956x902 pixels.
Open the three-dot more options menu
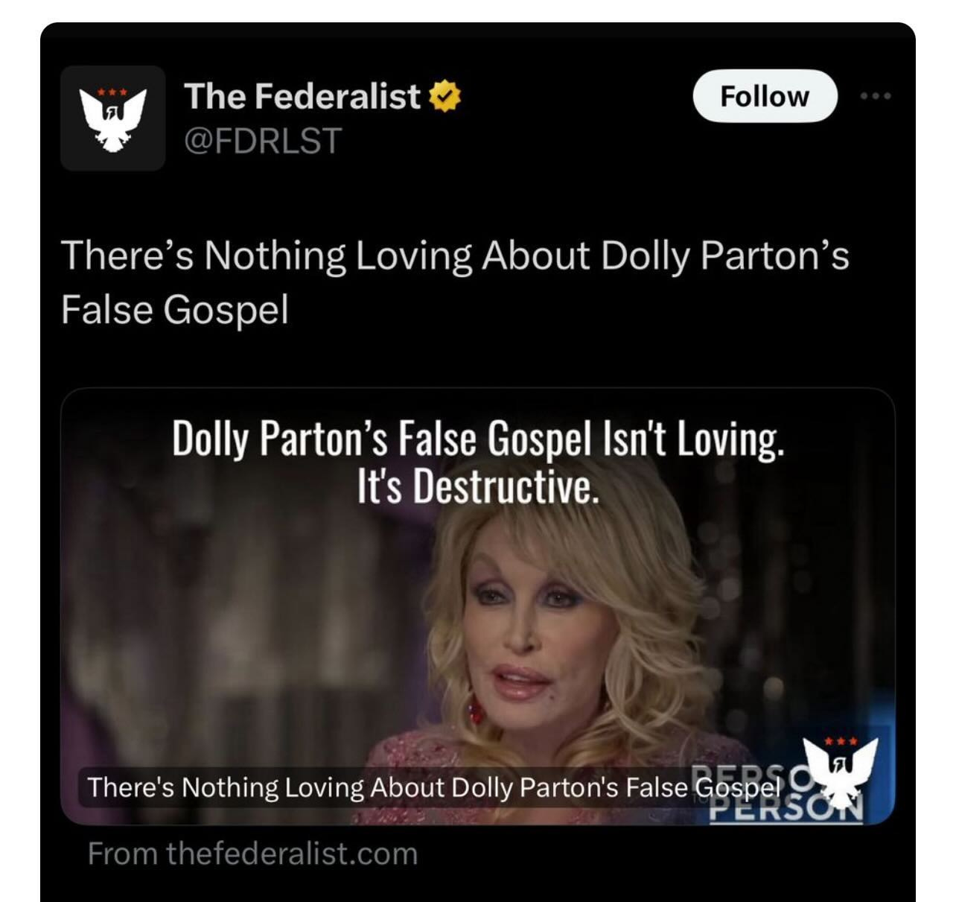point(876,96)
